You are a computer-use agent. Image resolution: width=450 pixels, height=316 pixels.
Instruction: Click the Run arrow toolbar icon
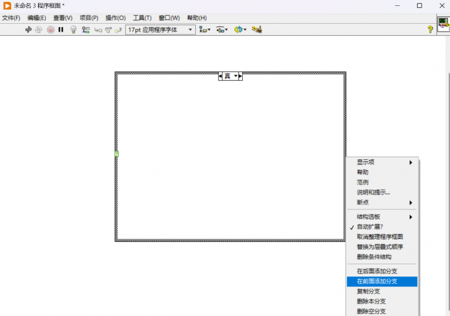[28, 30]
